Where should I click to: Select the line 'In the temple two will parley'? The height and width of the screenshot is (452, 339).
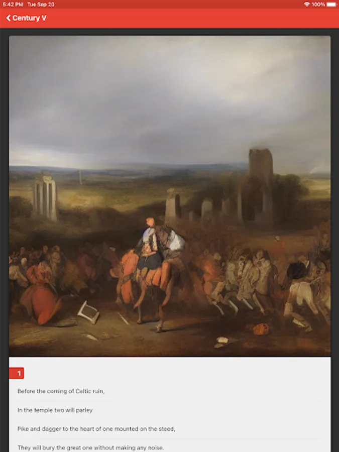click(x=55, y=410)
